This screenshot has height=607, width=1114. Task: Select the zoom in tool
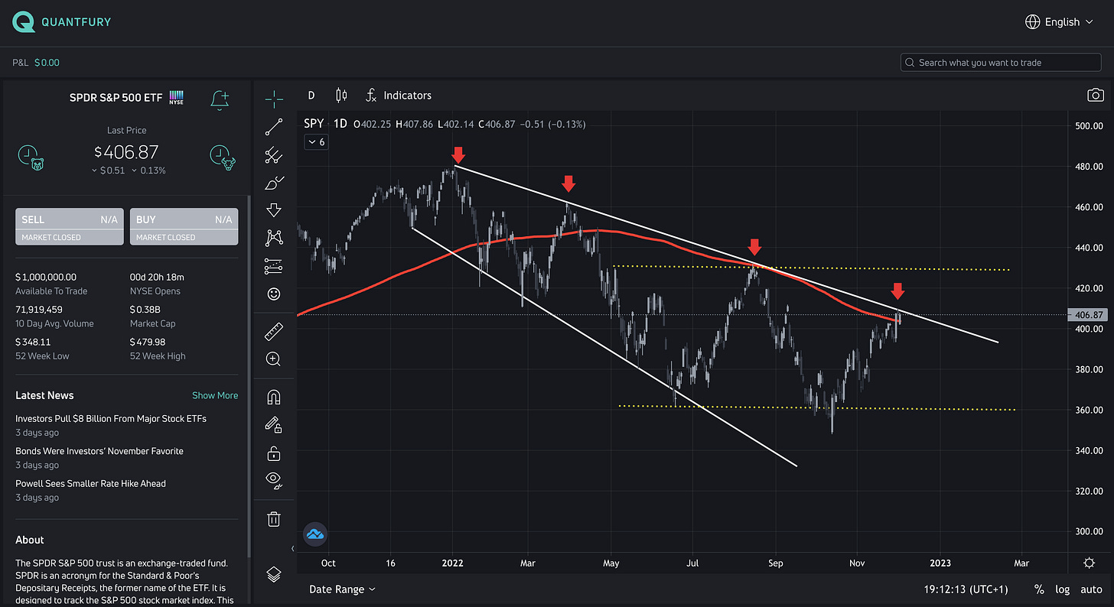coord(274,359)
